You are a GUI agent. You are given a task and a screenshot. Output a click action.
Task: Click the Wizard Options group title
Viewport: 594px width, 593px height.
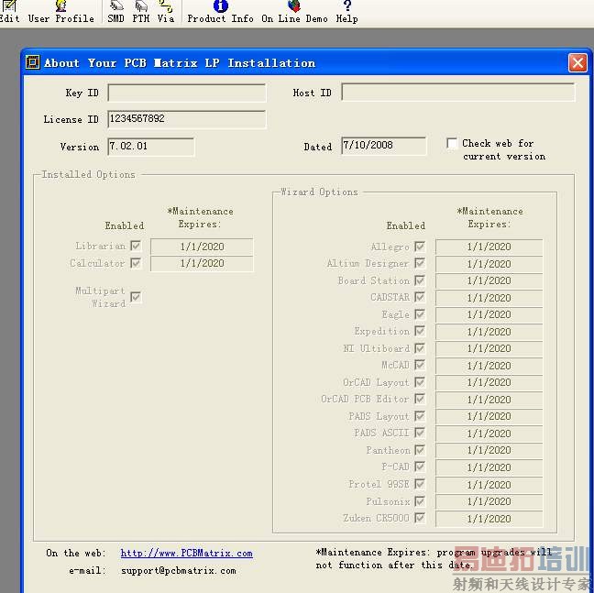point(319,192)
